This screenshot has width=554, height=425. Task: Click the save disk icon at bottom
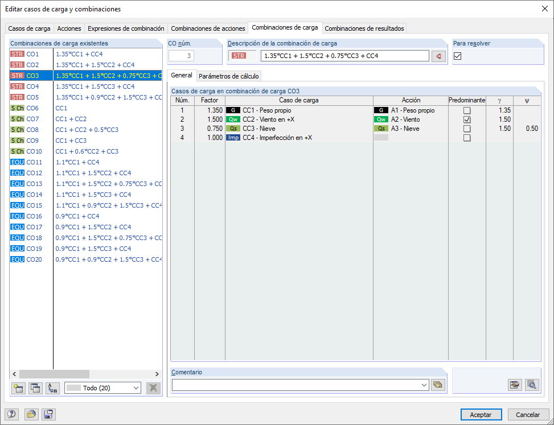pos(48,414)
